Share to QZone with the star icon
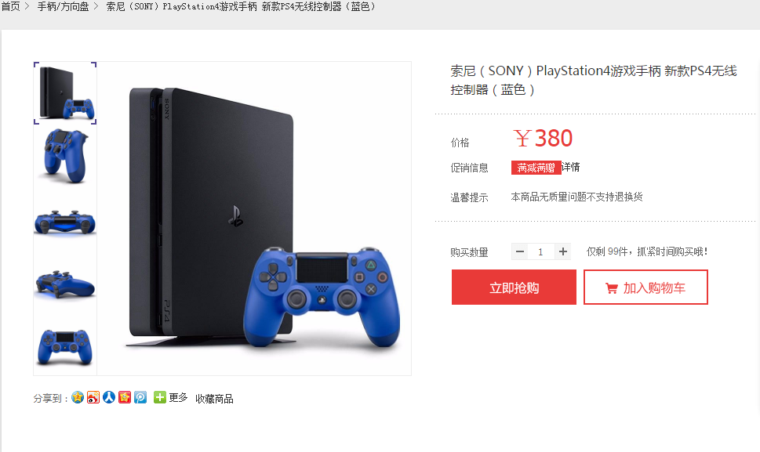Viewport: 760px width, 452px height. pyautogui.click(x=78, y=397)
